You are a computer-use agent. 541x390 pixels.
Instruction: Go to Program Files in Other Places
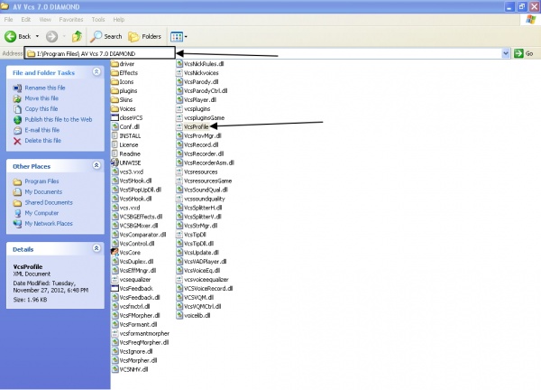tap(41, 181)
